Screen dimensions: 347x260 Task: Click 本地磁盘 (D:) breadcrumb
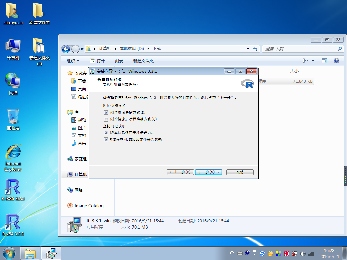[x=132, y=49]
